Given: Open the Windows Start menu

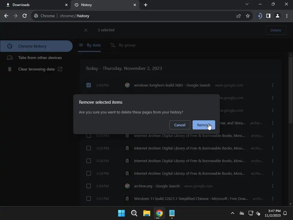Looking at the screenshot, I should (121, 213).
